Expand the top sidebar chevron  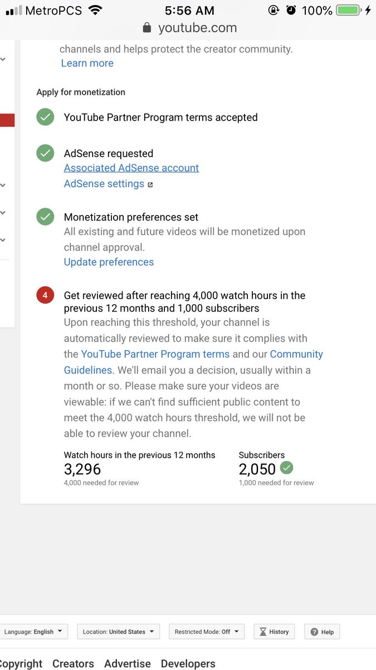(x=3, y=59)
